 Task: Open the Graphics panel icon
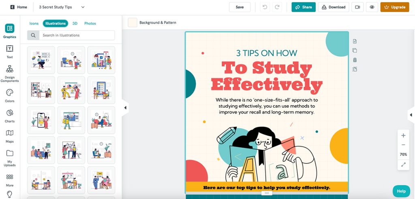pyautogui.click(x=10, y=28)
